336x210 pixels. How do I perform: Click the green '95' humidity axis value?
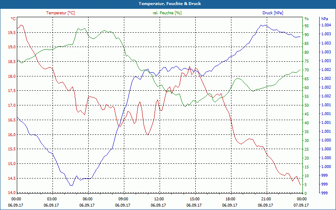307,26
